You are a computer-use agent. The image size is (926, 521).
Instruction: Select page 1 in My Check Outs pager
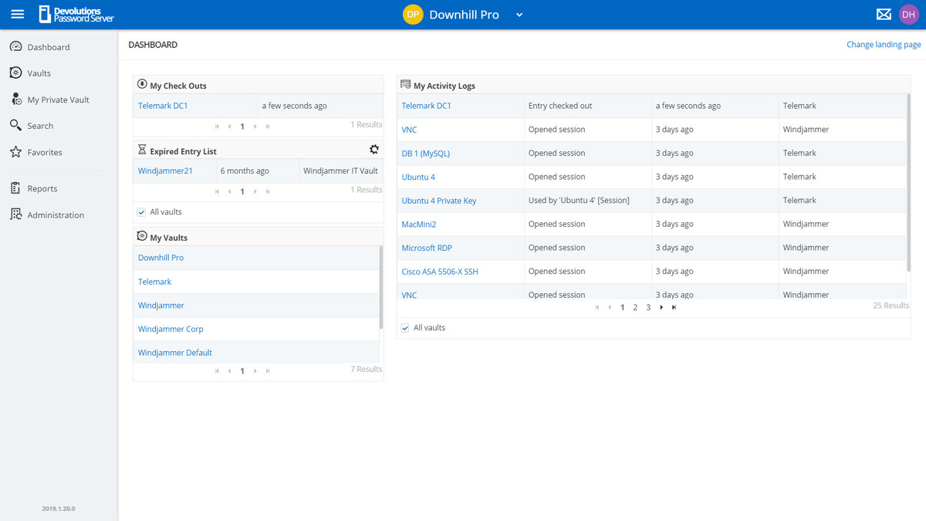pyautogui.click(x=242, y=126)
